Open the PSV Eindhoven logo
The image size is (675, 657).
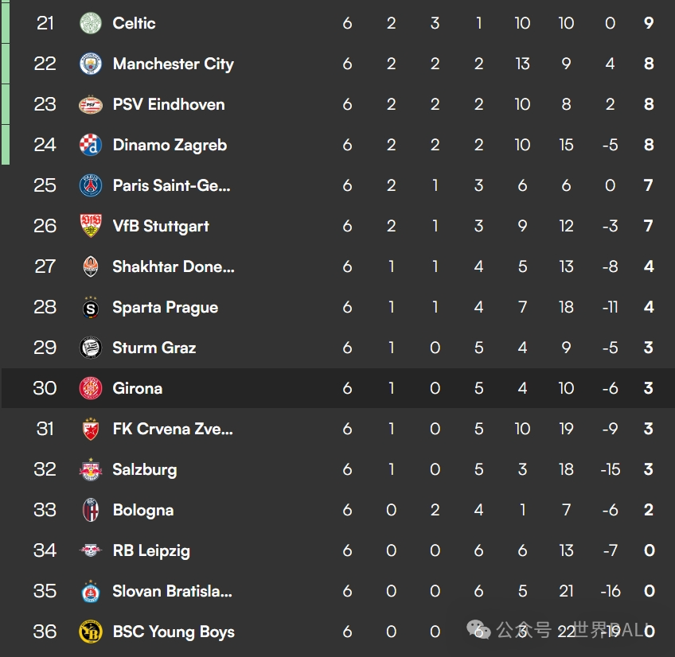(91, 104)
